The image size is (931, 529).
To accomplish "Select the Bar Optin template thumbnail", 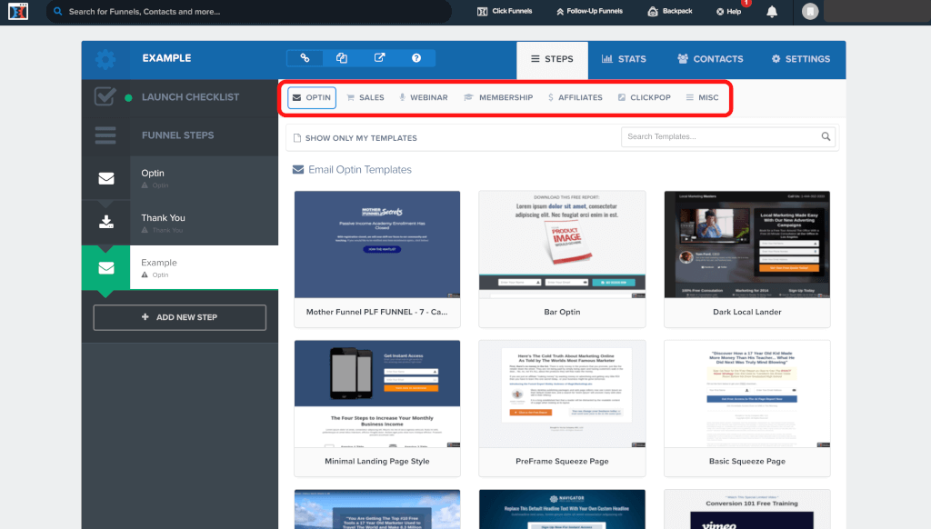I will pos(562,245).
